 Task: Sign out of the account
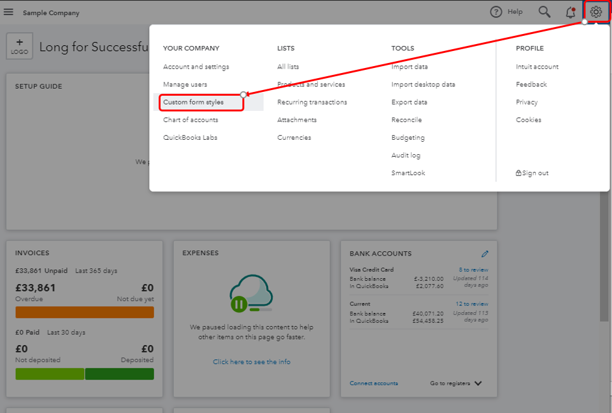point(532,173)
